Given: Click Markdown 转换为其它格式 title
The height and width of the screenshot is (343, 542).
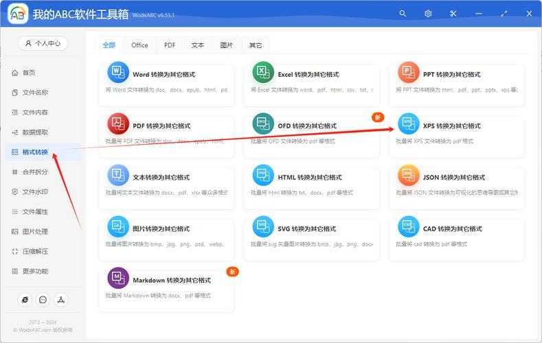Looking at the screenshot, I should tap(172, 280).
